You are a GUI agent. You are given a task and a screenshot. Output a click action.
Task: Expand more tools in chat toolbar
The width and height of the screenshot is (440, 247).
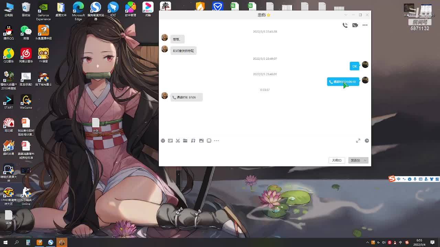point(216,141)
